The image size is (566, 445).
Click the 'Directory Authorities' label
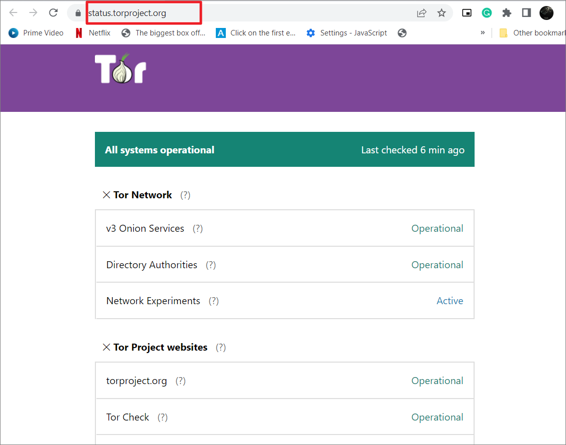(x=151, y=265)
